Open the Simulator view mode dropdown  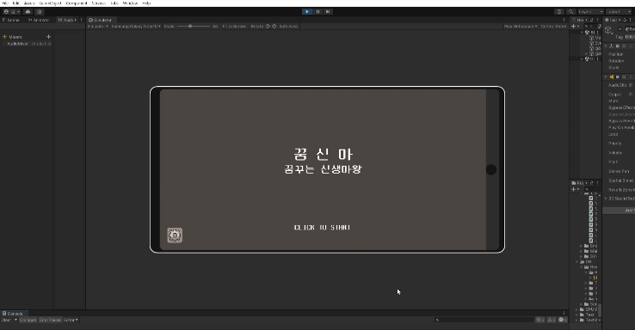point(97,27)
